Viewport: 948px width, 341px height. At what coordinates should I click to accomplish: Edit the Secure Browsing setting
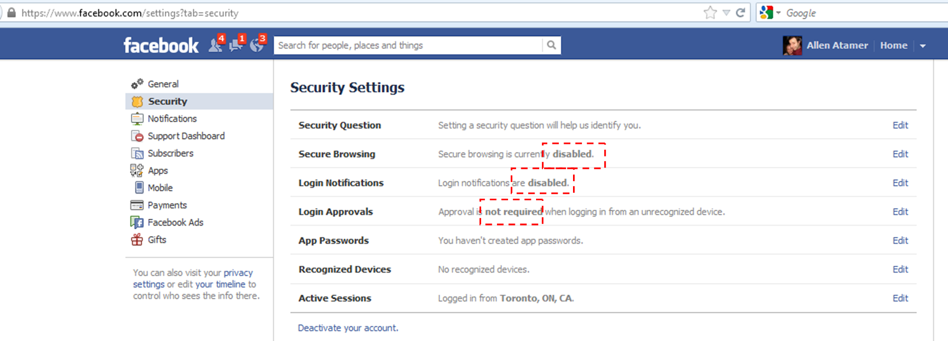coord(900,154)
